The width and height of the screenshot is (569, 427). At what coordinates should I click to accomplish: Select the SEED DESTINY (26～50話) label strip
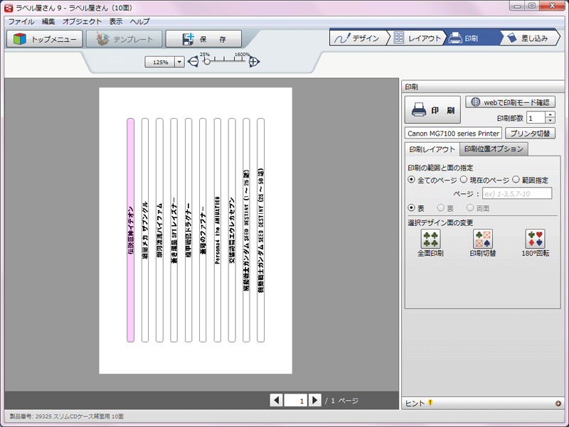[260, 230]
